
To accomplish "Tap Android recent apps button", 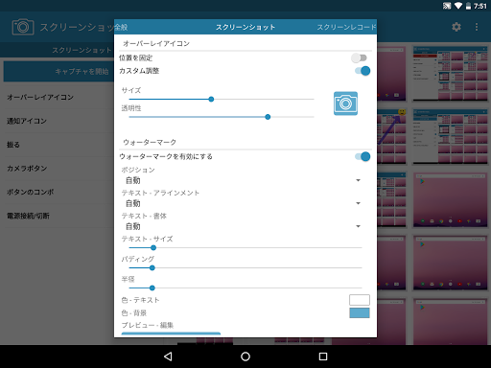I will click(323, 356).
